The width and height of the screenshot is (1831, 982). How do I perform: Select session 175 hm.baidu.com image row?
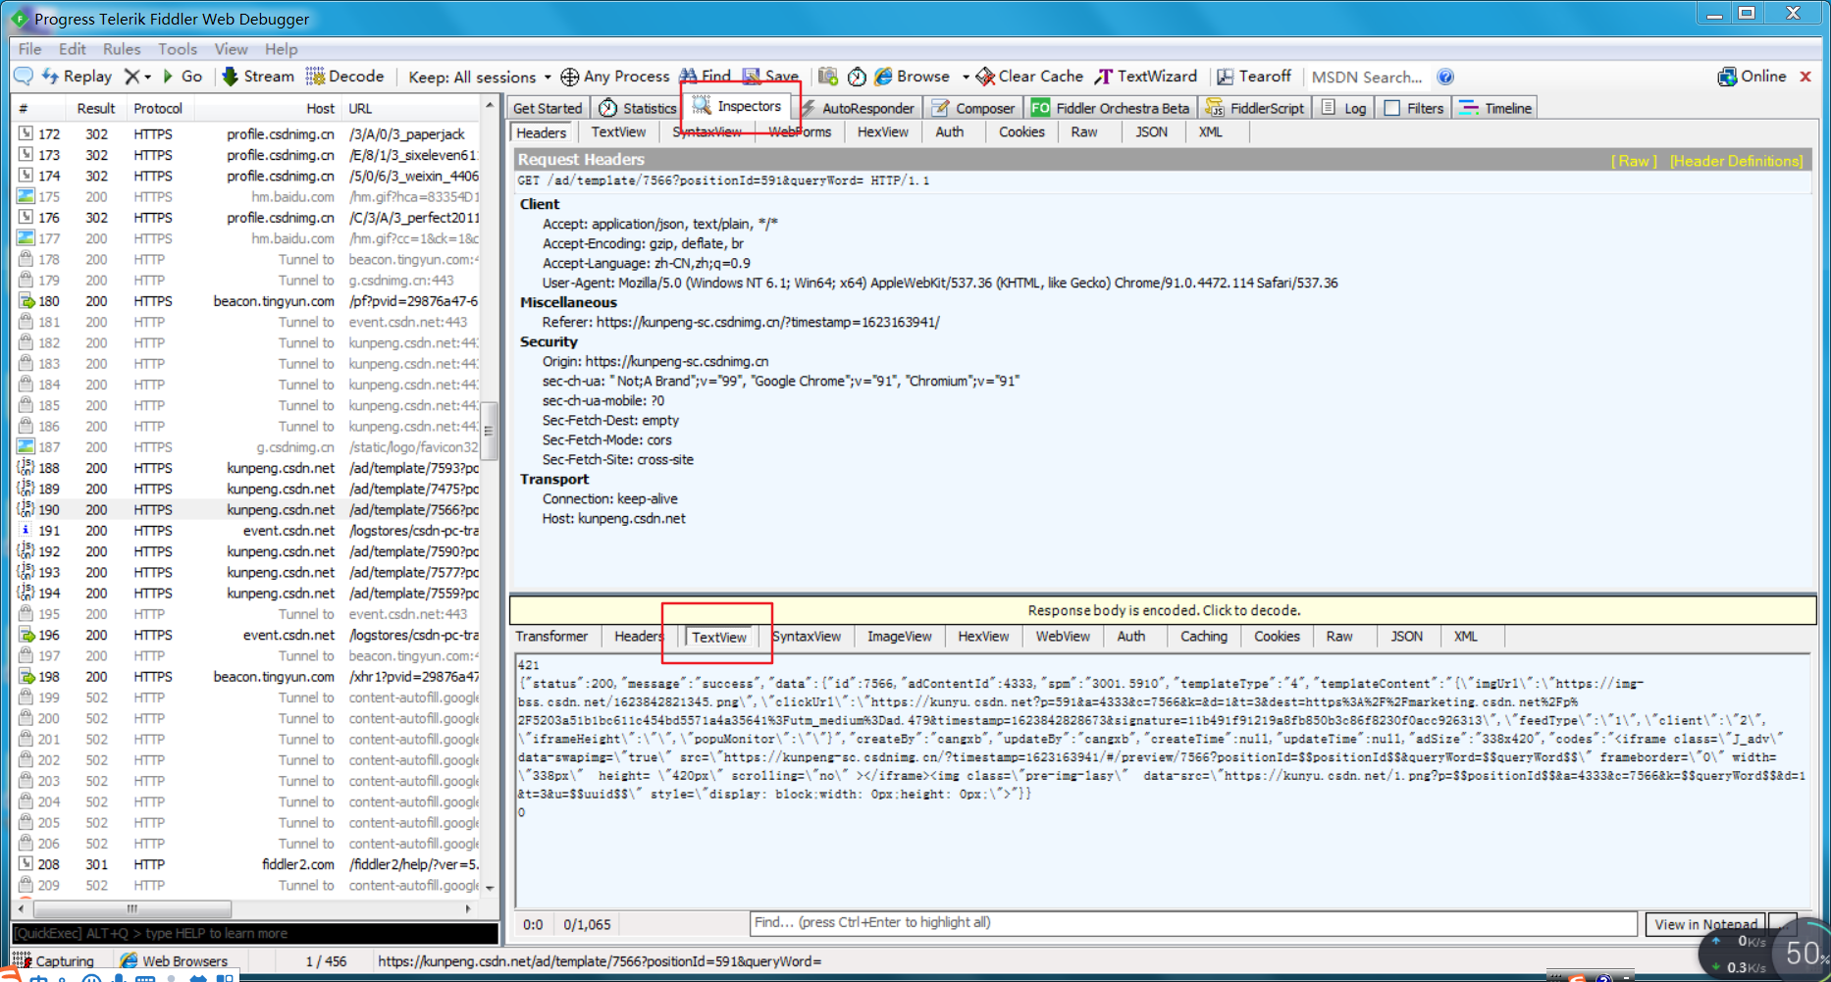247,196
